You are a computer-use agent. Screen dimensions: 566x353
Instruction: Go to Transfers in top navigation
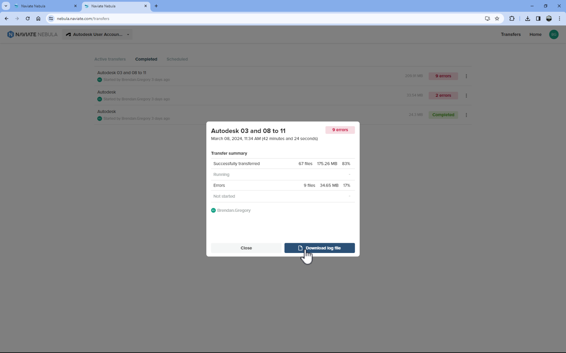point(511,34)
